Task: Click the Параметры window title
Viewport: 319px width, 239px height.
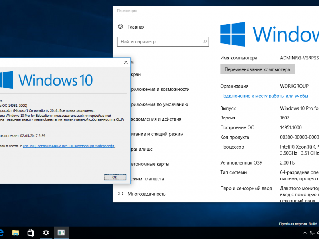Action: tap(127, 11)
